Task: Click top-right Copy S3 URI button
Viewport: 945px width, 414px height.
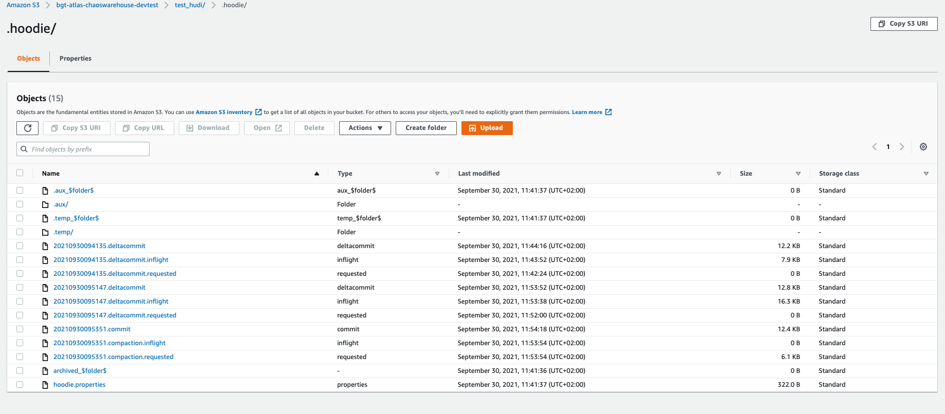Action: click(x=904, y=24)
